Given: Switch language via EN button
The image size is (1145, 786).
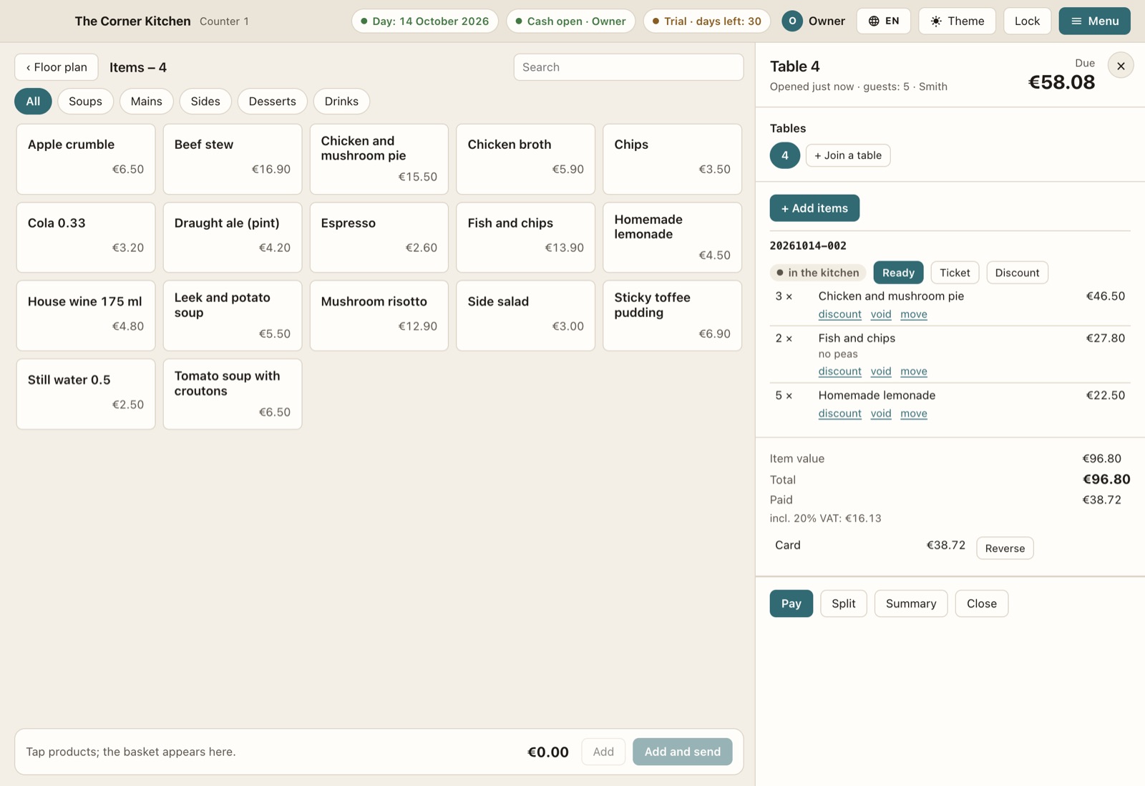Looking at the screenshot, I should 884,21.
